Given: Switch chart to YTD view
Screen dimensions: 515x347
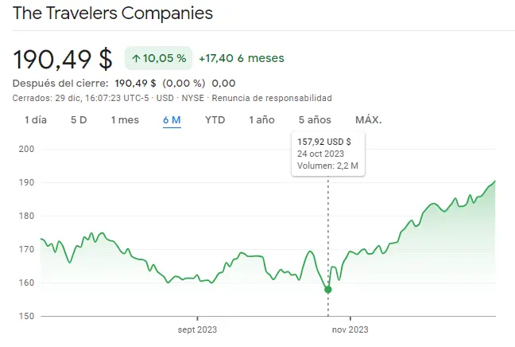Looking at the screenshot, I should tap(215, 120).
